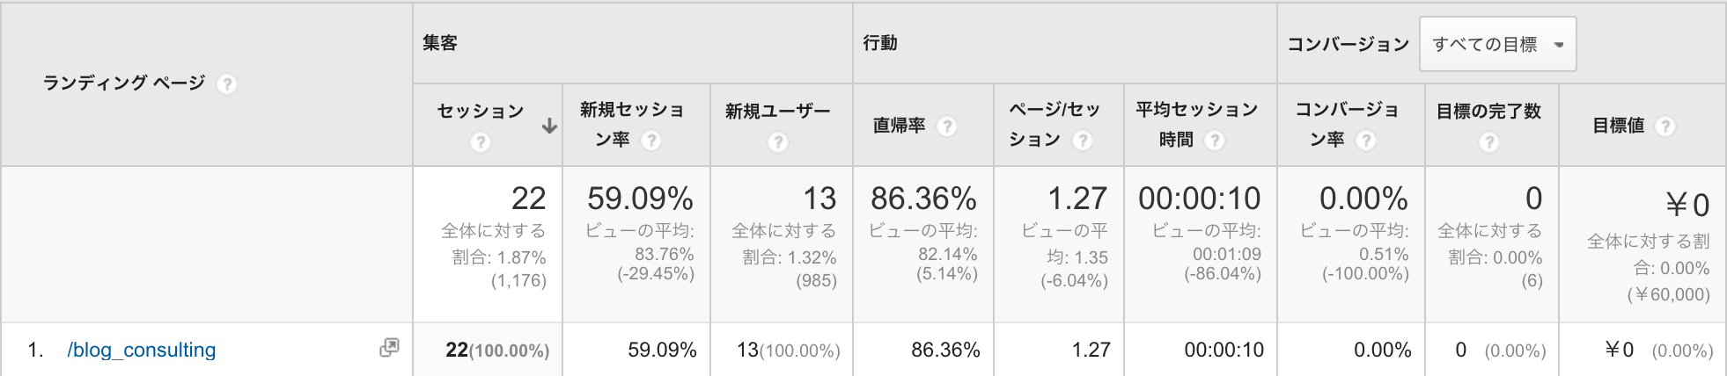Click help icon beside コンバージョン率
This screenshot has width=1727, height=376.
tap(1365, 140)
